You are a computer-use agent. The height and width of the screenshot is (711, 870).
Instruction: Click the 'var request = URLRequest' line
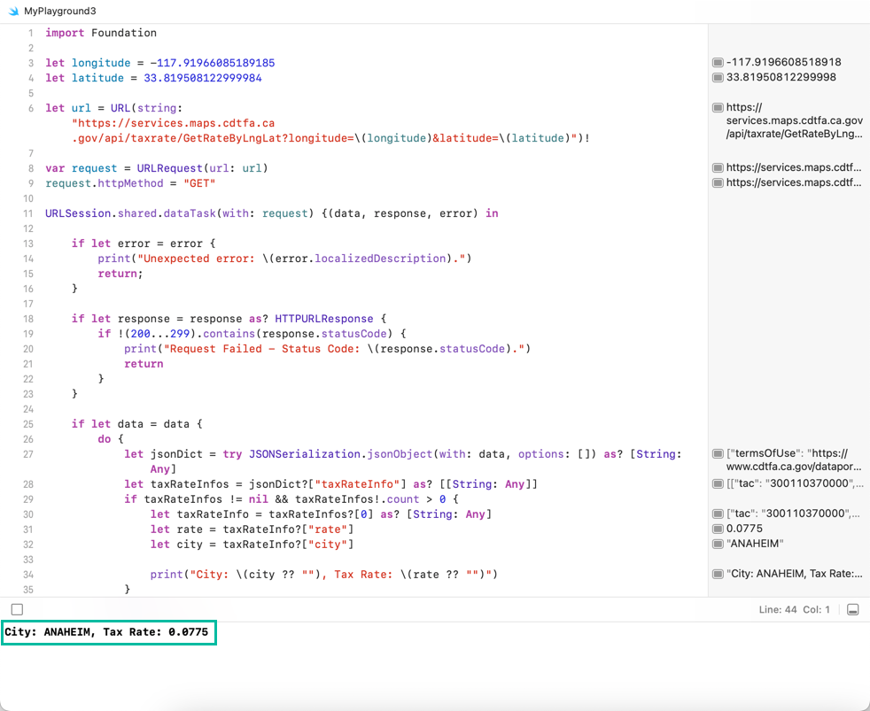[157, 168]
